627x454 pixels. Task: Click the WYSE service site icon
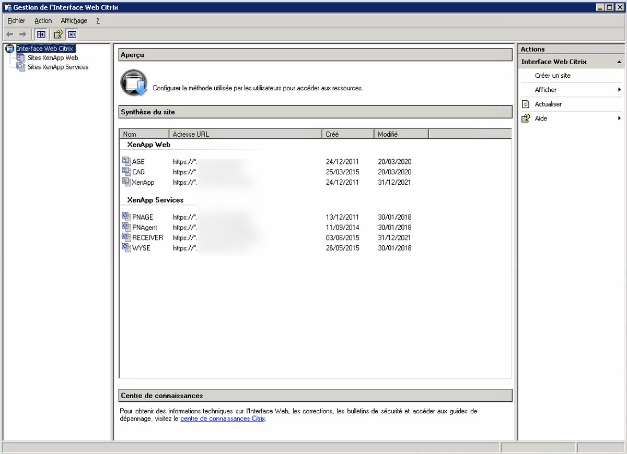(126, 247)
